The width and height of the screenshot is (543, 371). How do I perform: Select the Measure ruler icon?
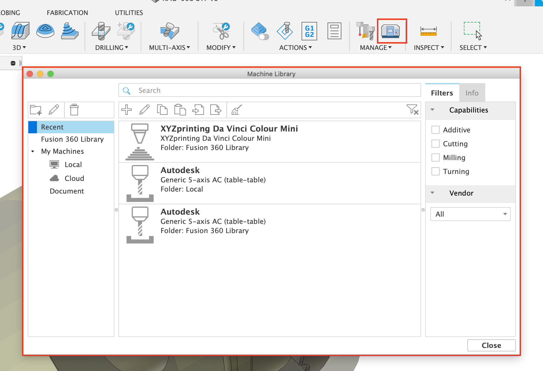click(x=429, y=31)
